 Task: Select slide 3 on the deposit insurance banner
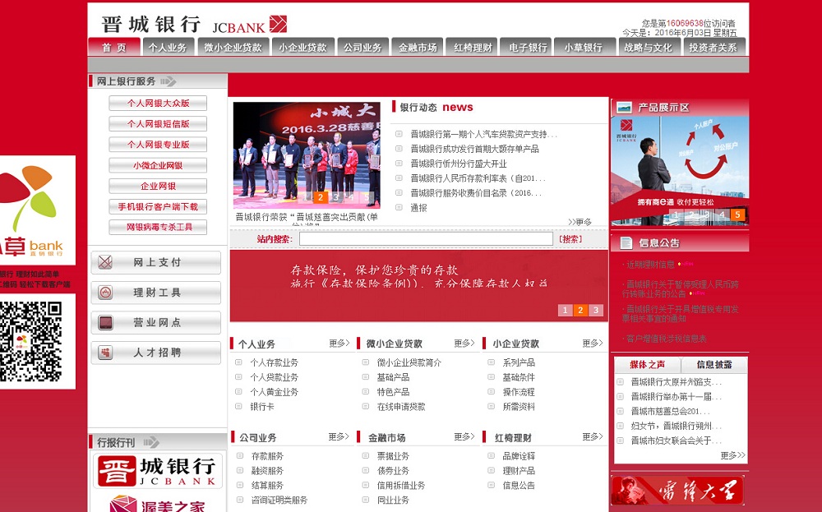click(595, 310)
